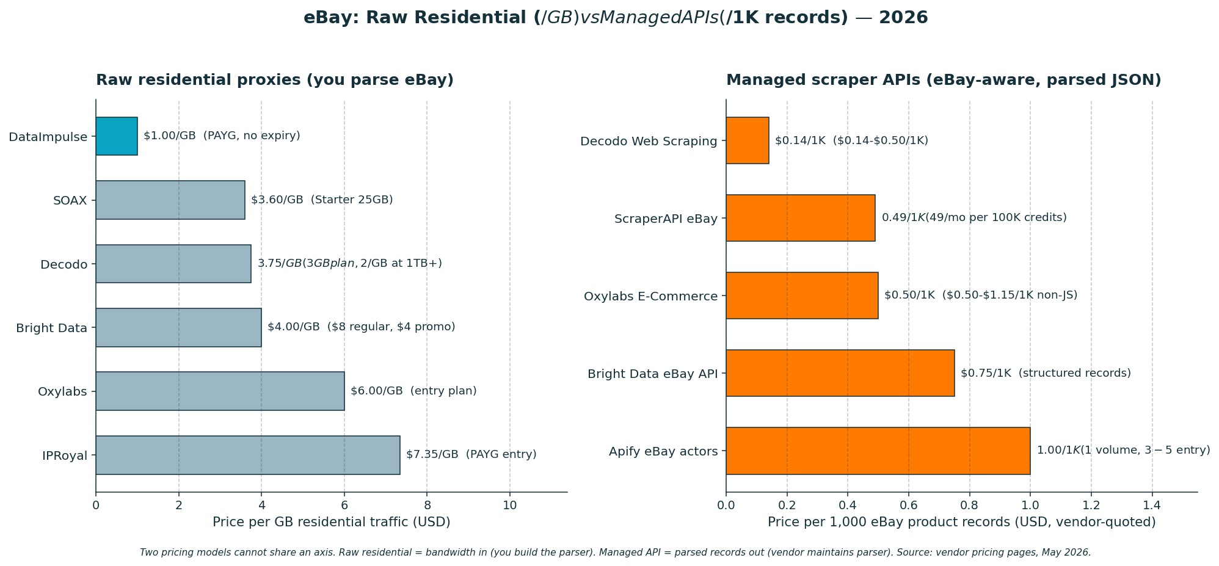The height and width of the screenshot is (566, 1219).
Task: Click the main eBay 2026 chart title
Action: click(616, 18)
